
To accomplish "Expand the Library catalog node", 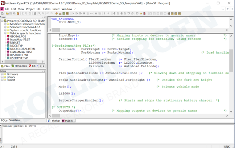I will pyautogui.click(x=2, y=77).
